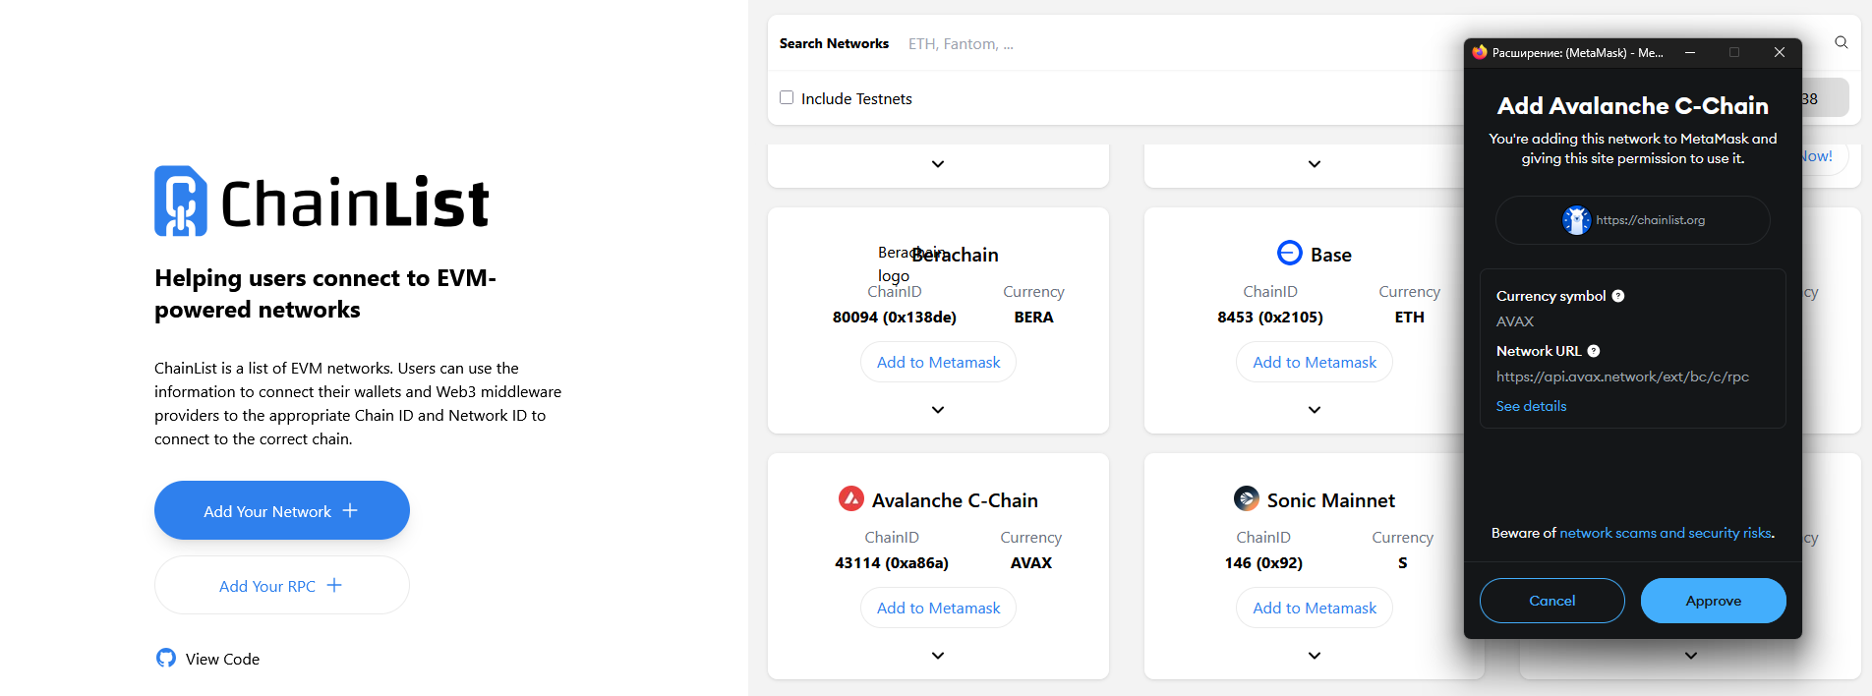Click Add Your RPC button
The height and width of the screenshot is (696, 1872).
(282, 585)
